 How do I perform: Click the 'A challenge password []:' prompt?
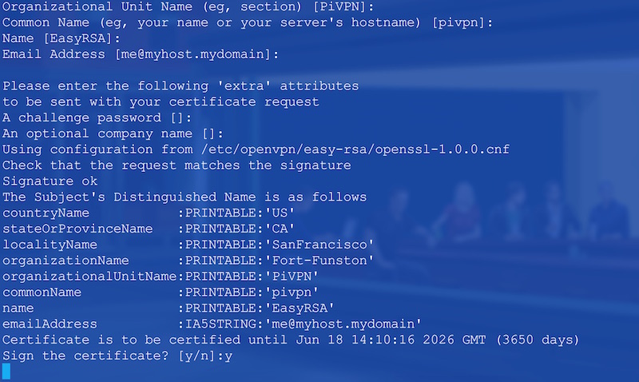click(97, 117)
